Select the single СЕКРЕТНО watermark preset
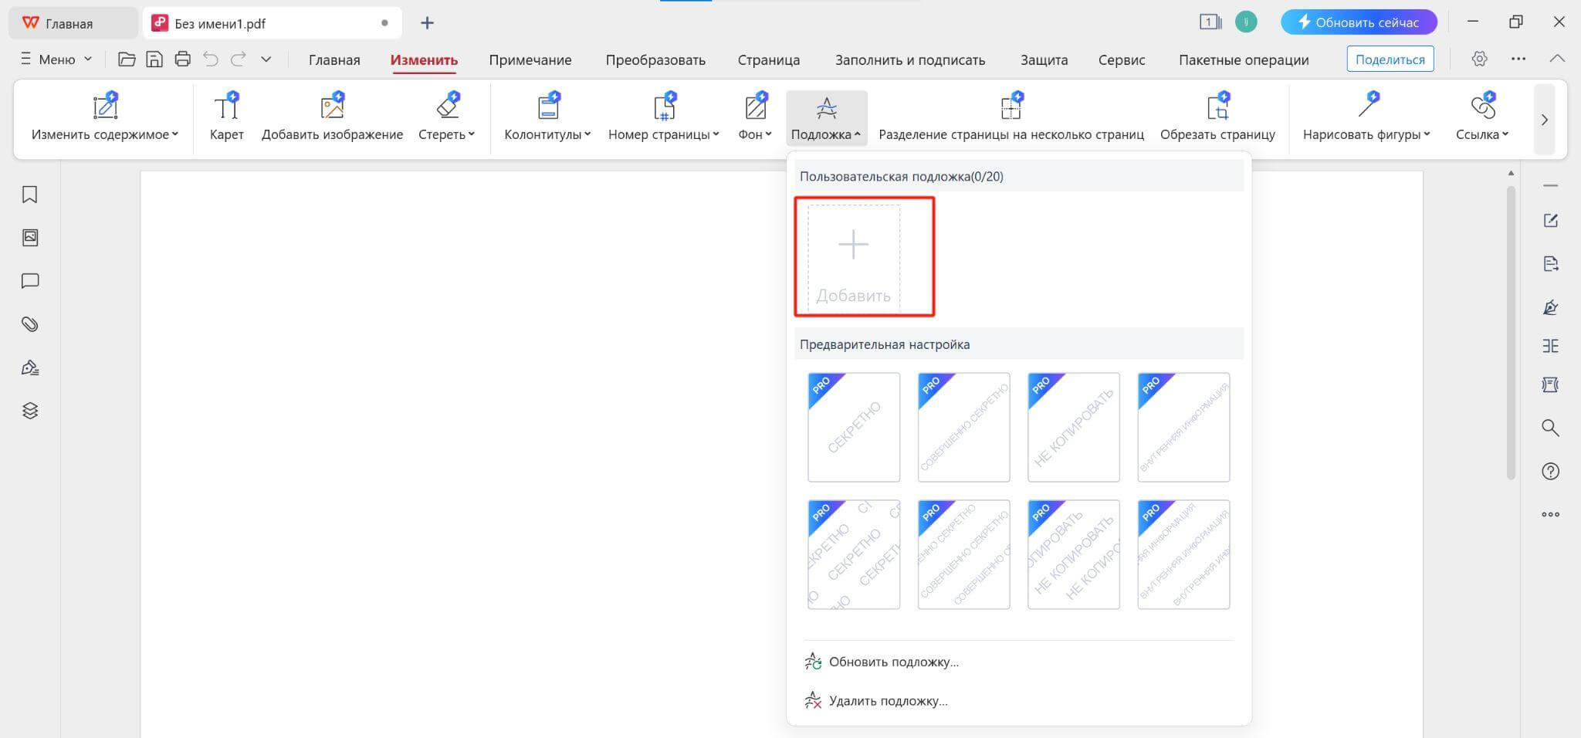This screenshot has width=1581, height=738. [854, 427]
